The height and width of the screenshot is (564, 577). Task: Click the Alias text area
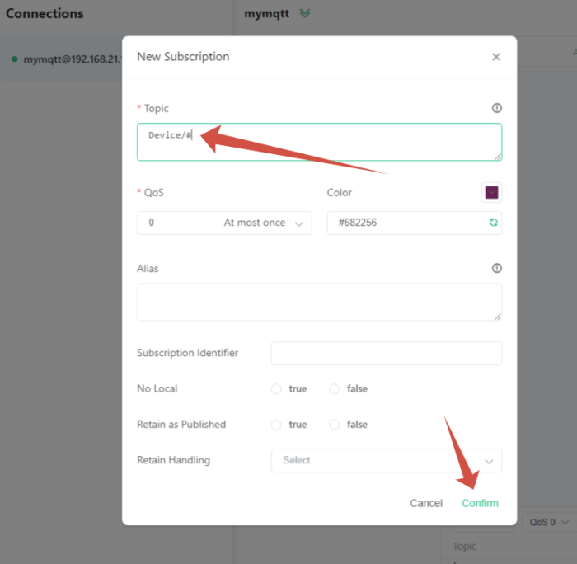point(319,302)
